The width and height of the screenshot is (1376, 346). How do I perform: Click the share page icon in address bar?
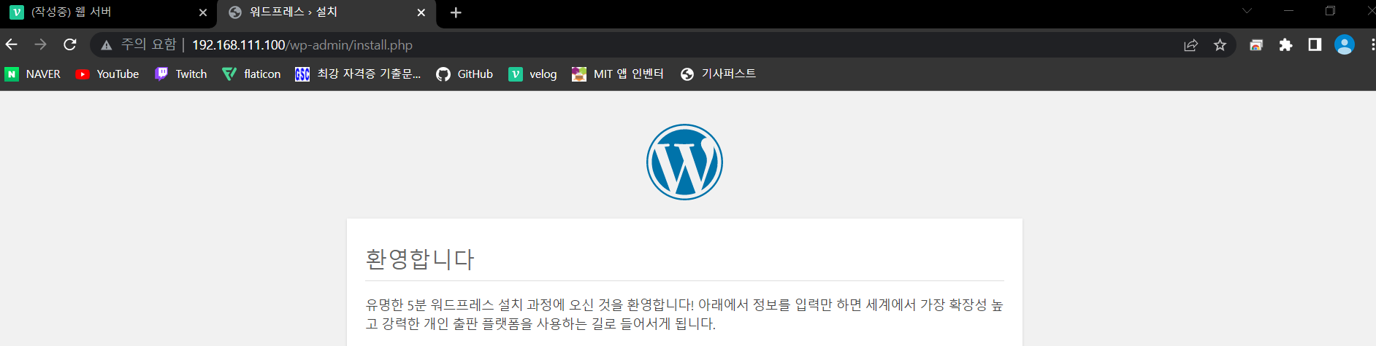(x=1190, y=45)
